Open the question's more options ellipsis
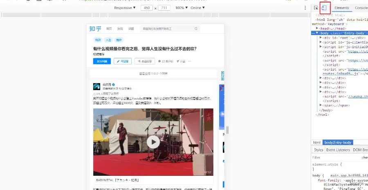Image resolution: width=368 pixels, height=190 pixels. [190, 61]
